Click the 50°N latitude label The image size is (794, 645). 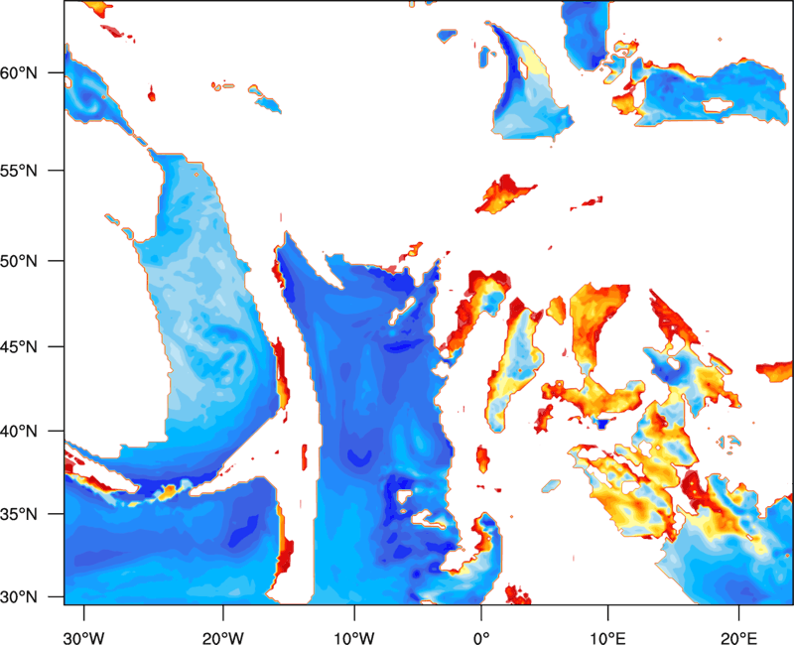coord(19,262)
